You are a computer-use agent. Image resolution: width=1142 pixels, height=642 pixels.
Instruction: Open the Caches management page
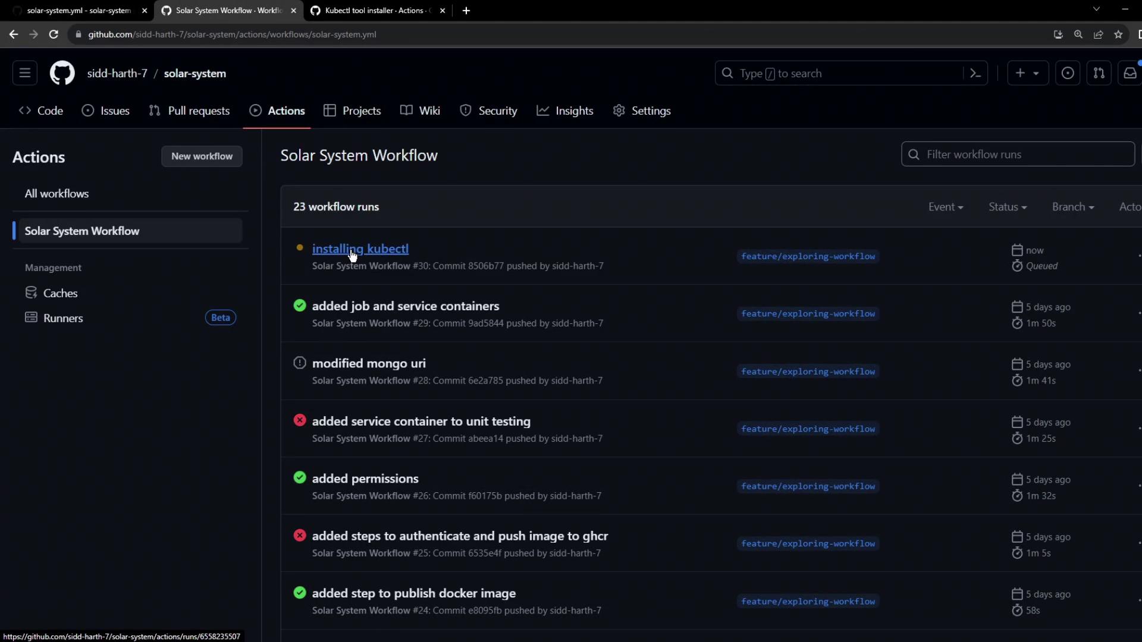coord(60,293)
